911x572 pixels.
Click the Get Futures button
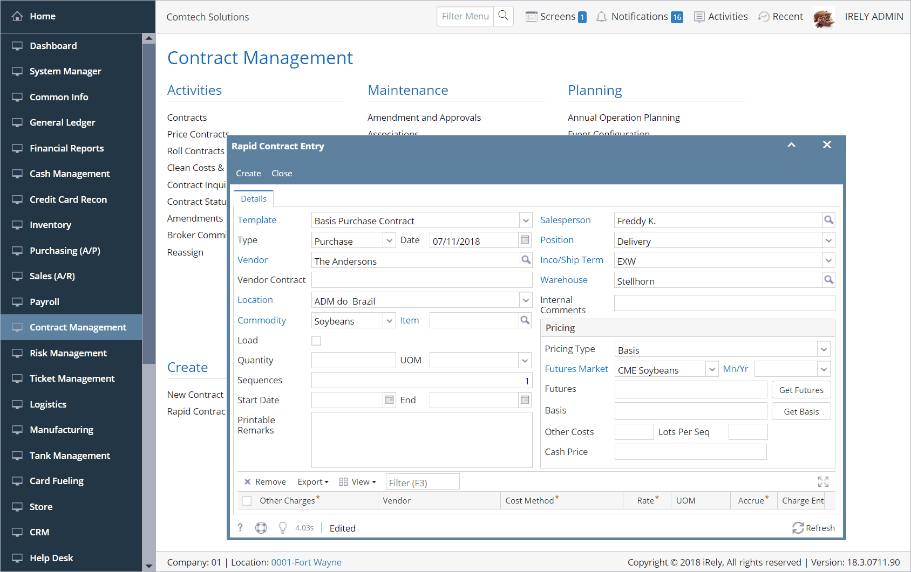pyautogui.click(x=801, y=390)
